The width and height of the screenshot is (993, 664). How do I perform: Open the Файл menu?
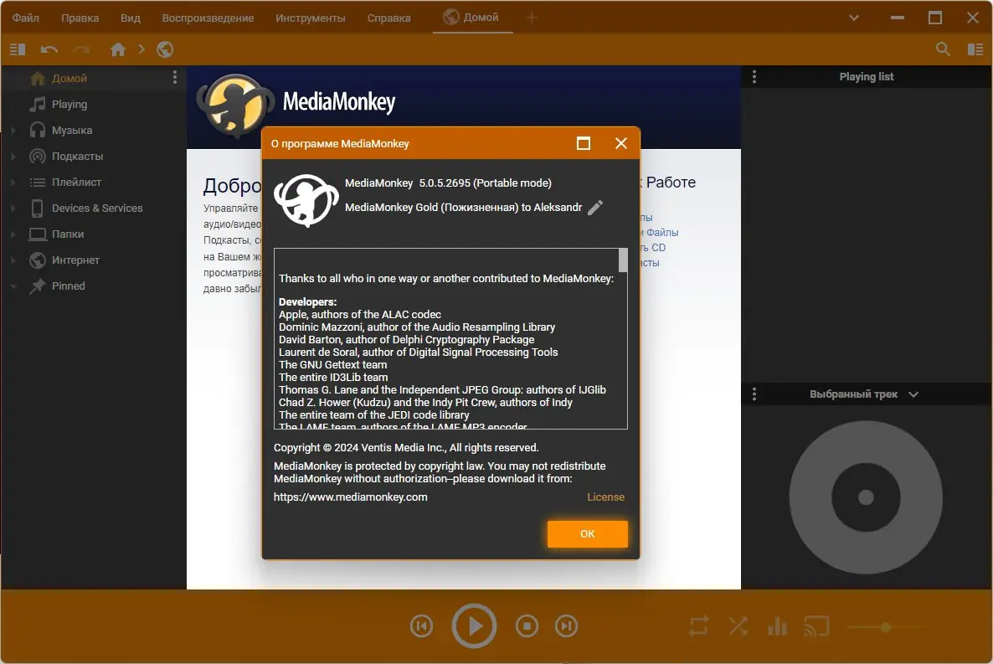point(26,18)
